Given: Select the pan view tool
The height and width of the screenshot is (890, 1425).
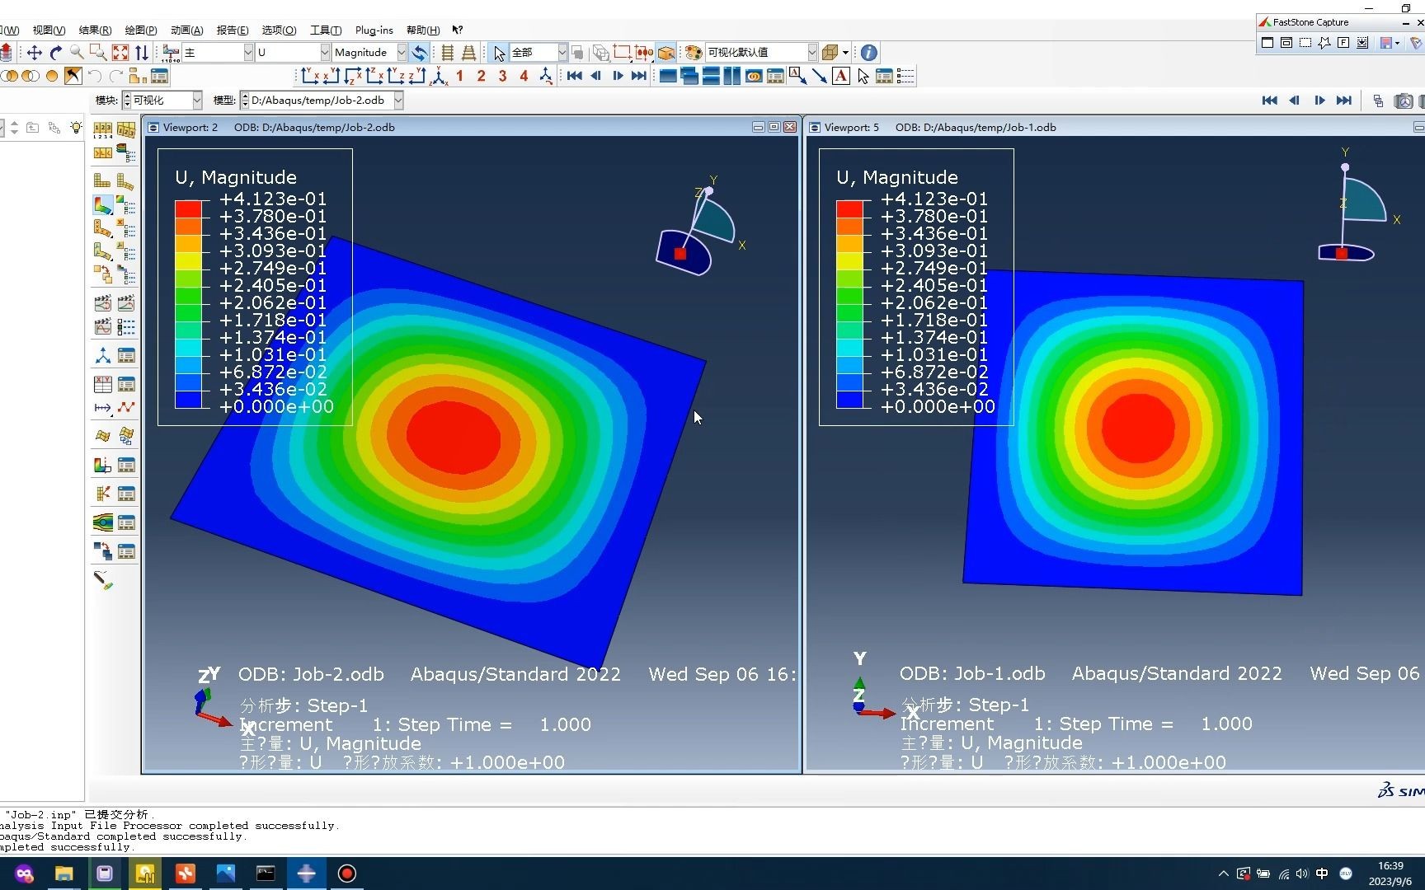Looking at the screenshot, I should tap(34, 52).
